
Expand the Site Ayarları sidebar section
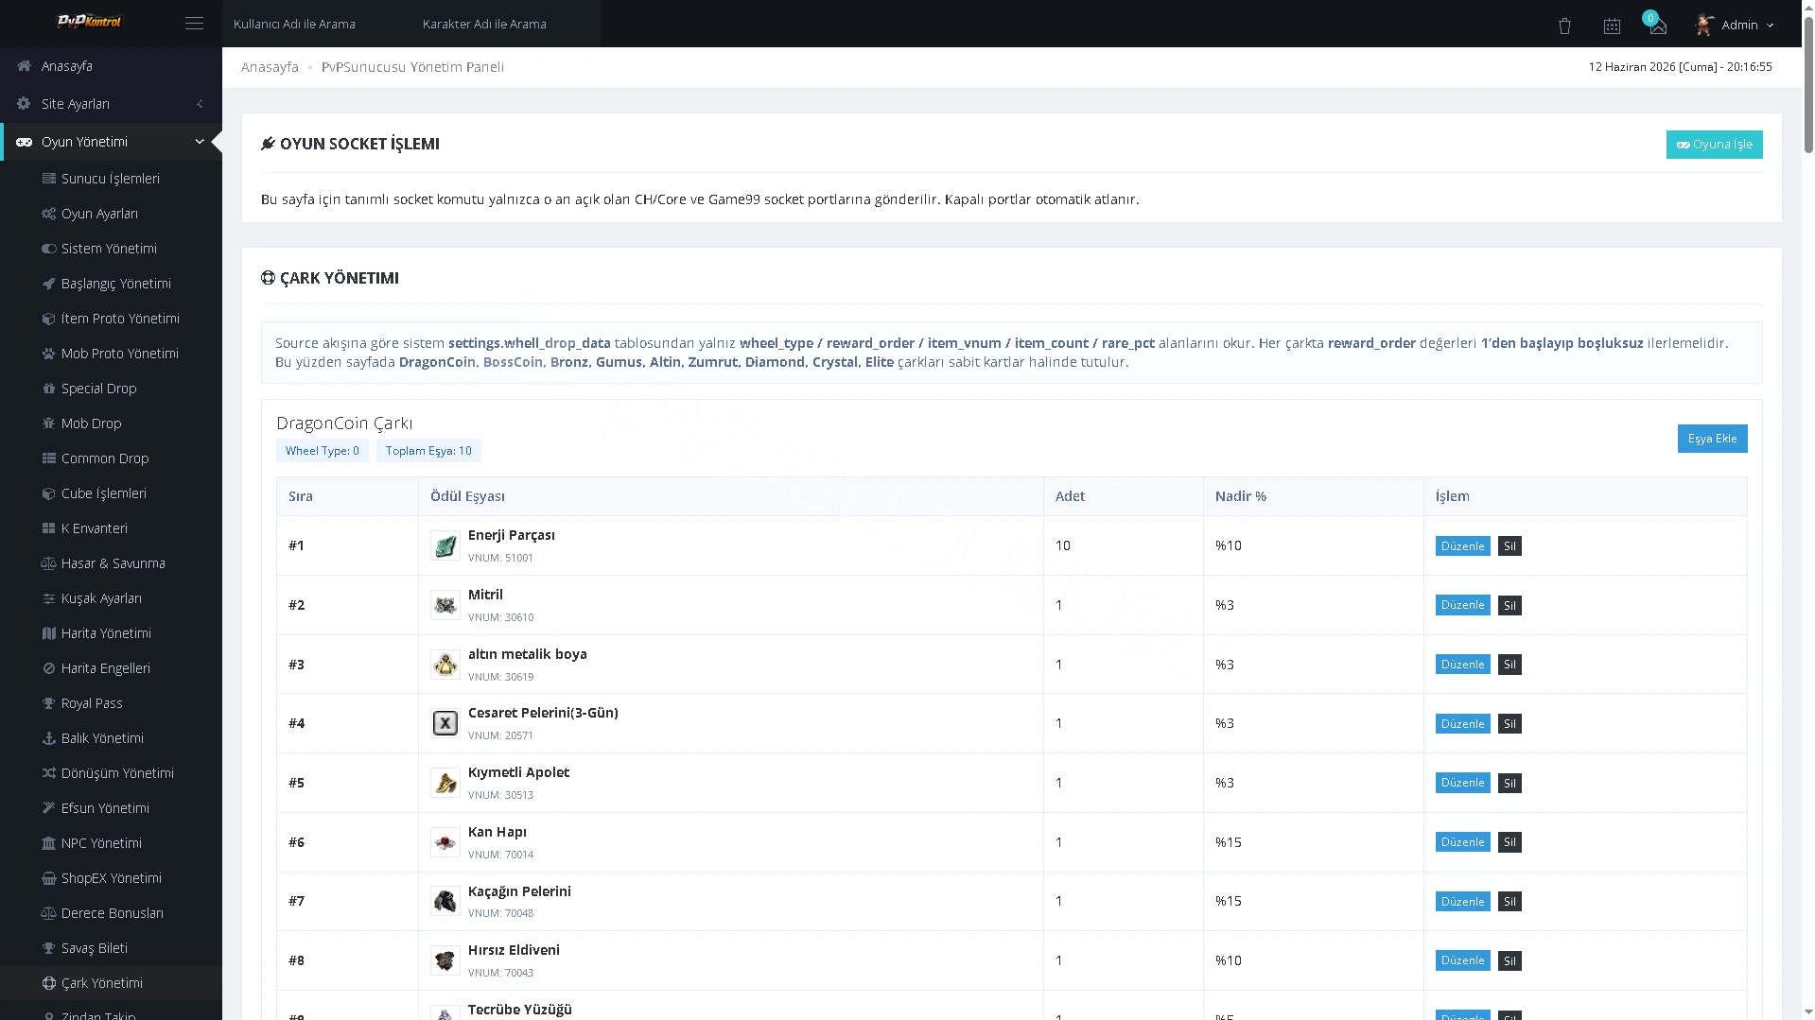(x=111, y=104)
